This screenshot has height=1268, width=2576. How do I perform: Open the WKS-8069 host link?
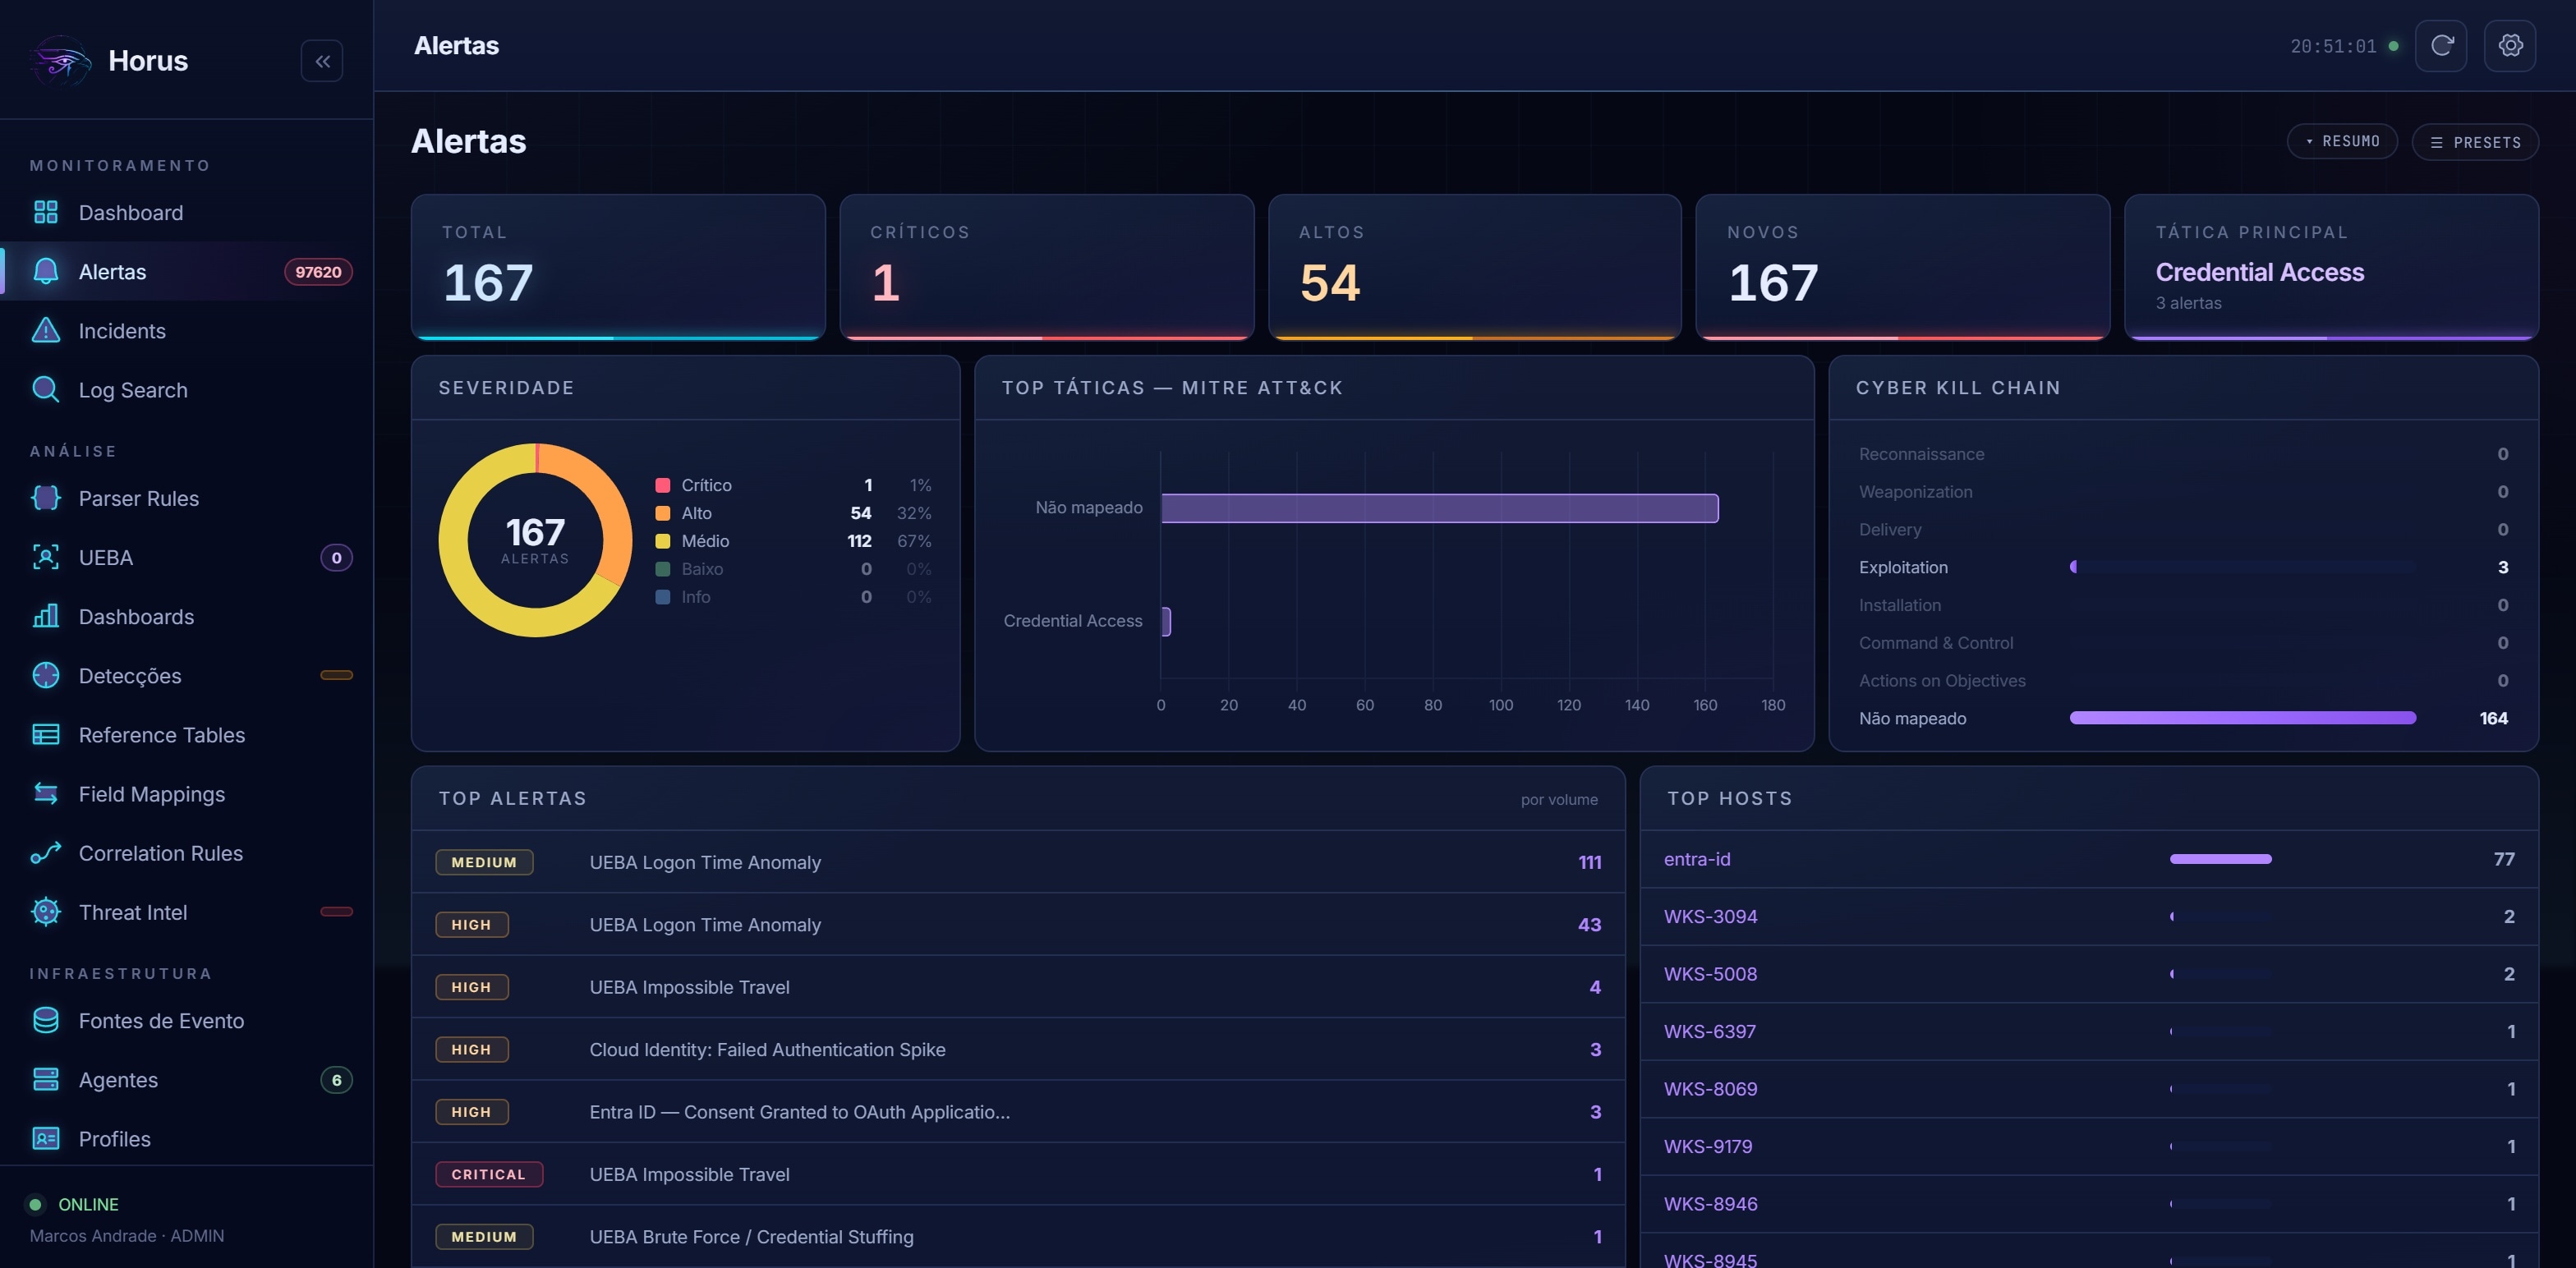tap(1710, 1089)
